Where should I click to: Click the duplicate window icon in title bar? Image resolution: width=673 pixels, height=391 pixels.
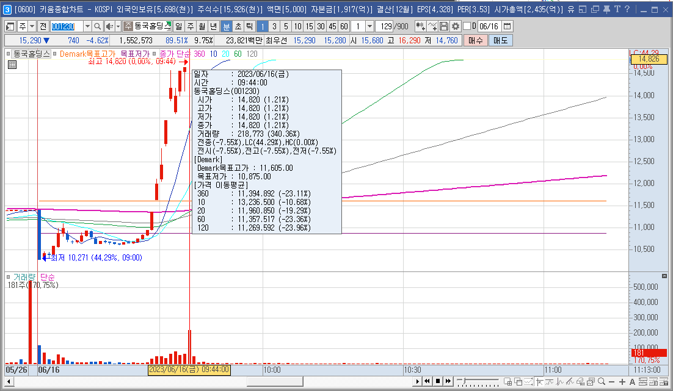tap(594, 9)
